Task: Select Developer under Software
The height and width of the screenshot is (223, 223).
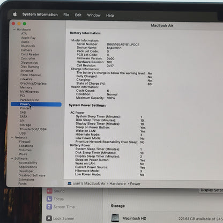Action: tap(26, 171)
